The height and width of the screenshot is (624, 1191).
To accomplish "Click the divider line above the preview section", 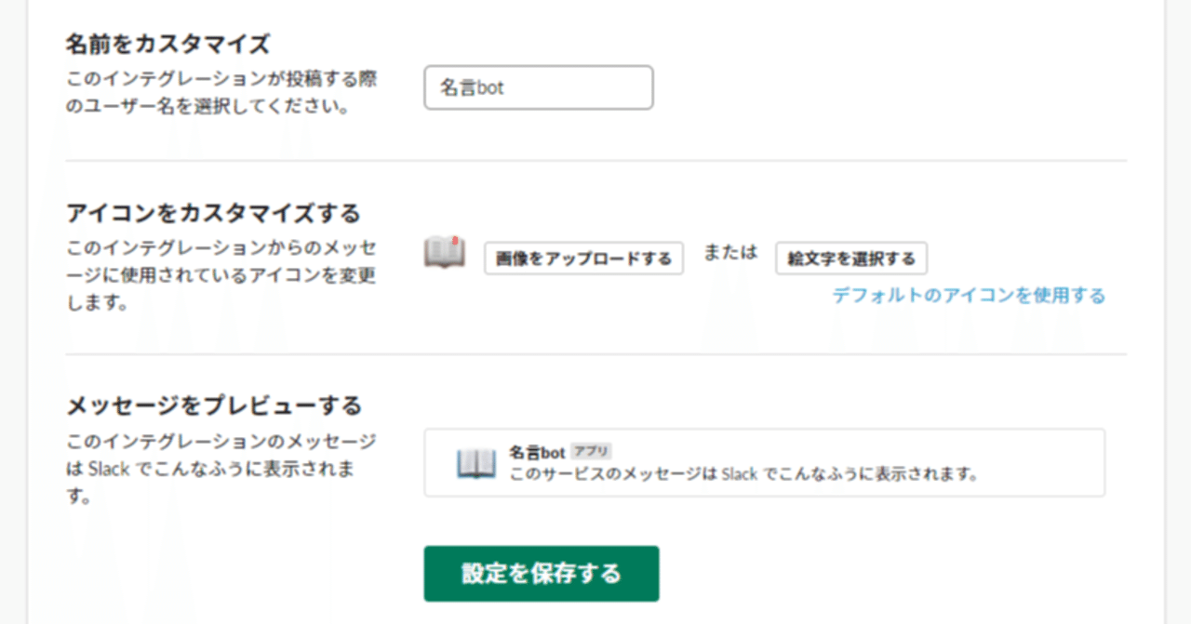I will (x=595, y=354).
